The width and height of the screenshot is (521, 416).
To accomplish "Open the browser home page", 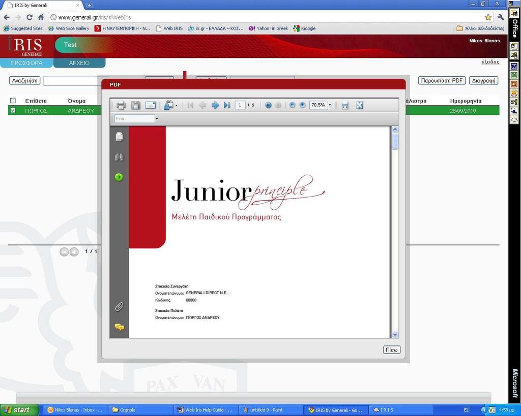I will 41,17.
